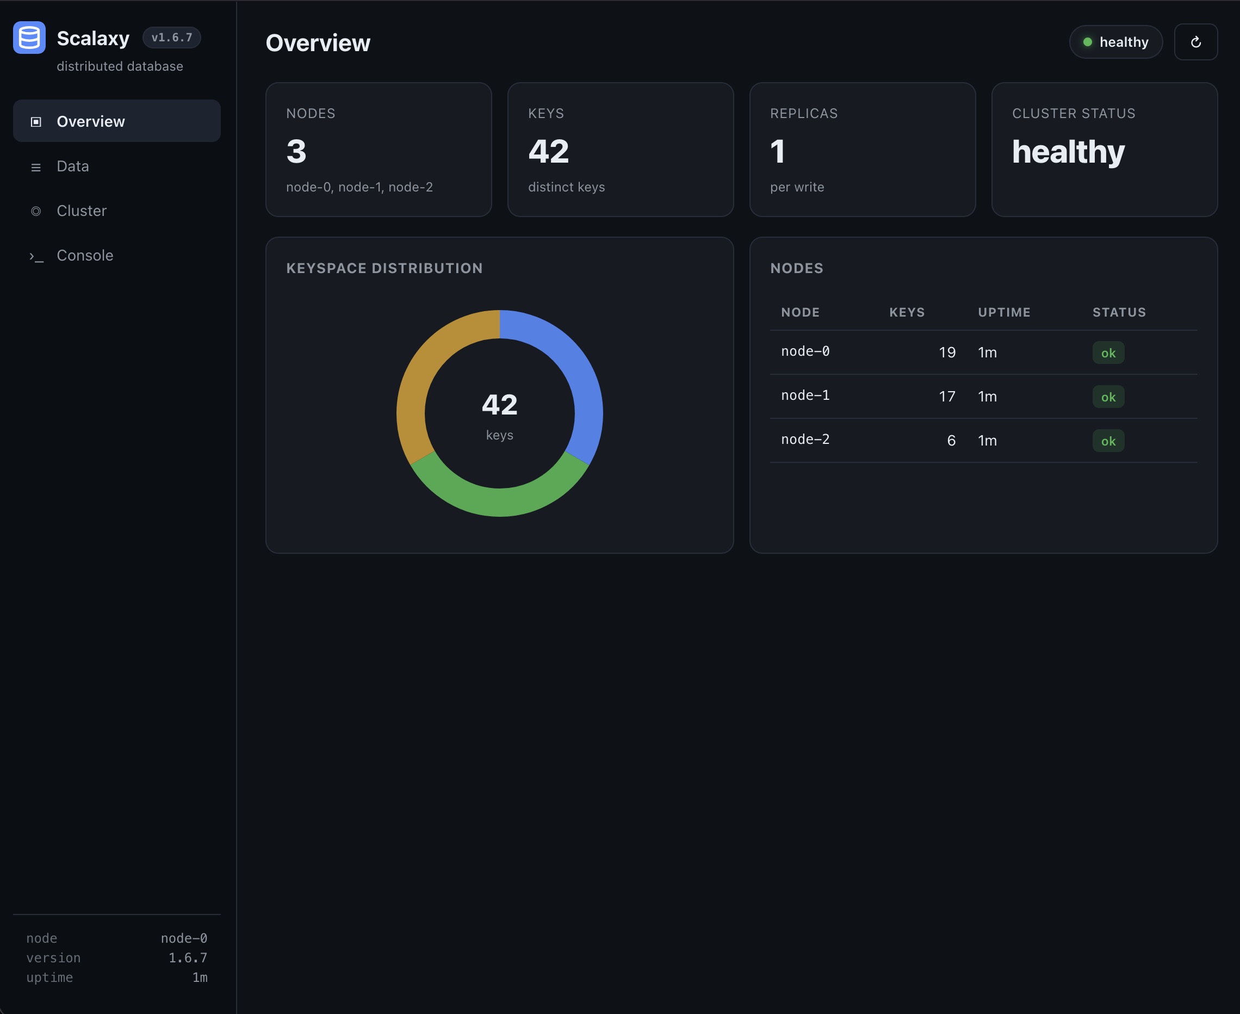Screen dimensions: 1240x1014
Task: Open the Console section
Action: coord(117,255)
